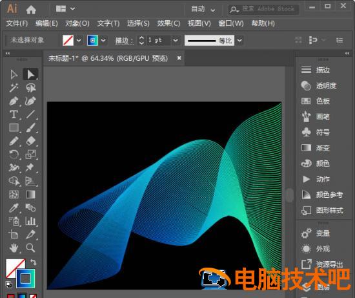Select the Column Graph tool
The image size is (355, 298).
(x=30, y=221)
